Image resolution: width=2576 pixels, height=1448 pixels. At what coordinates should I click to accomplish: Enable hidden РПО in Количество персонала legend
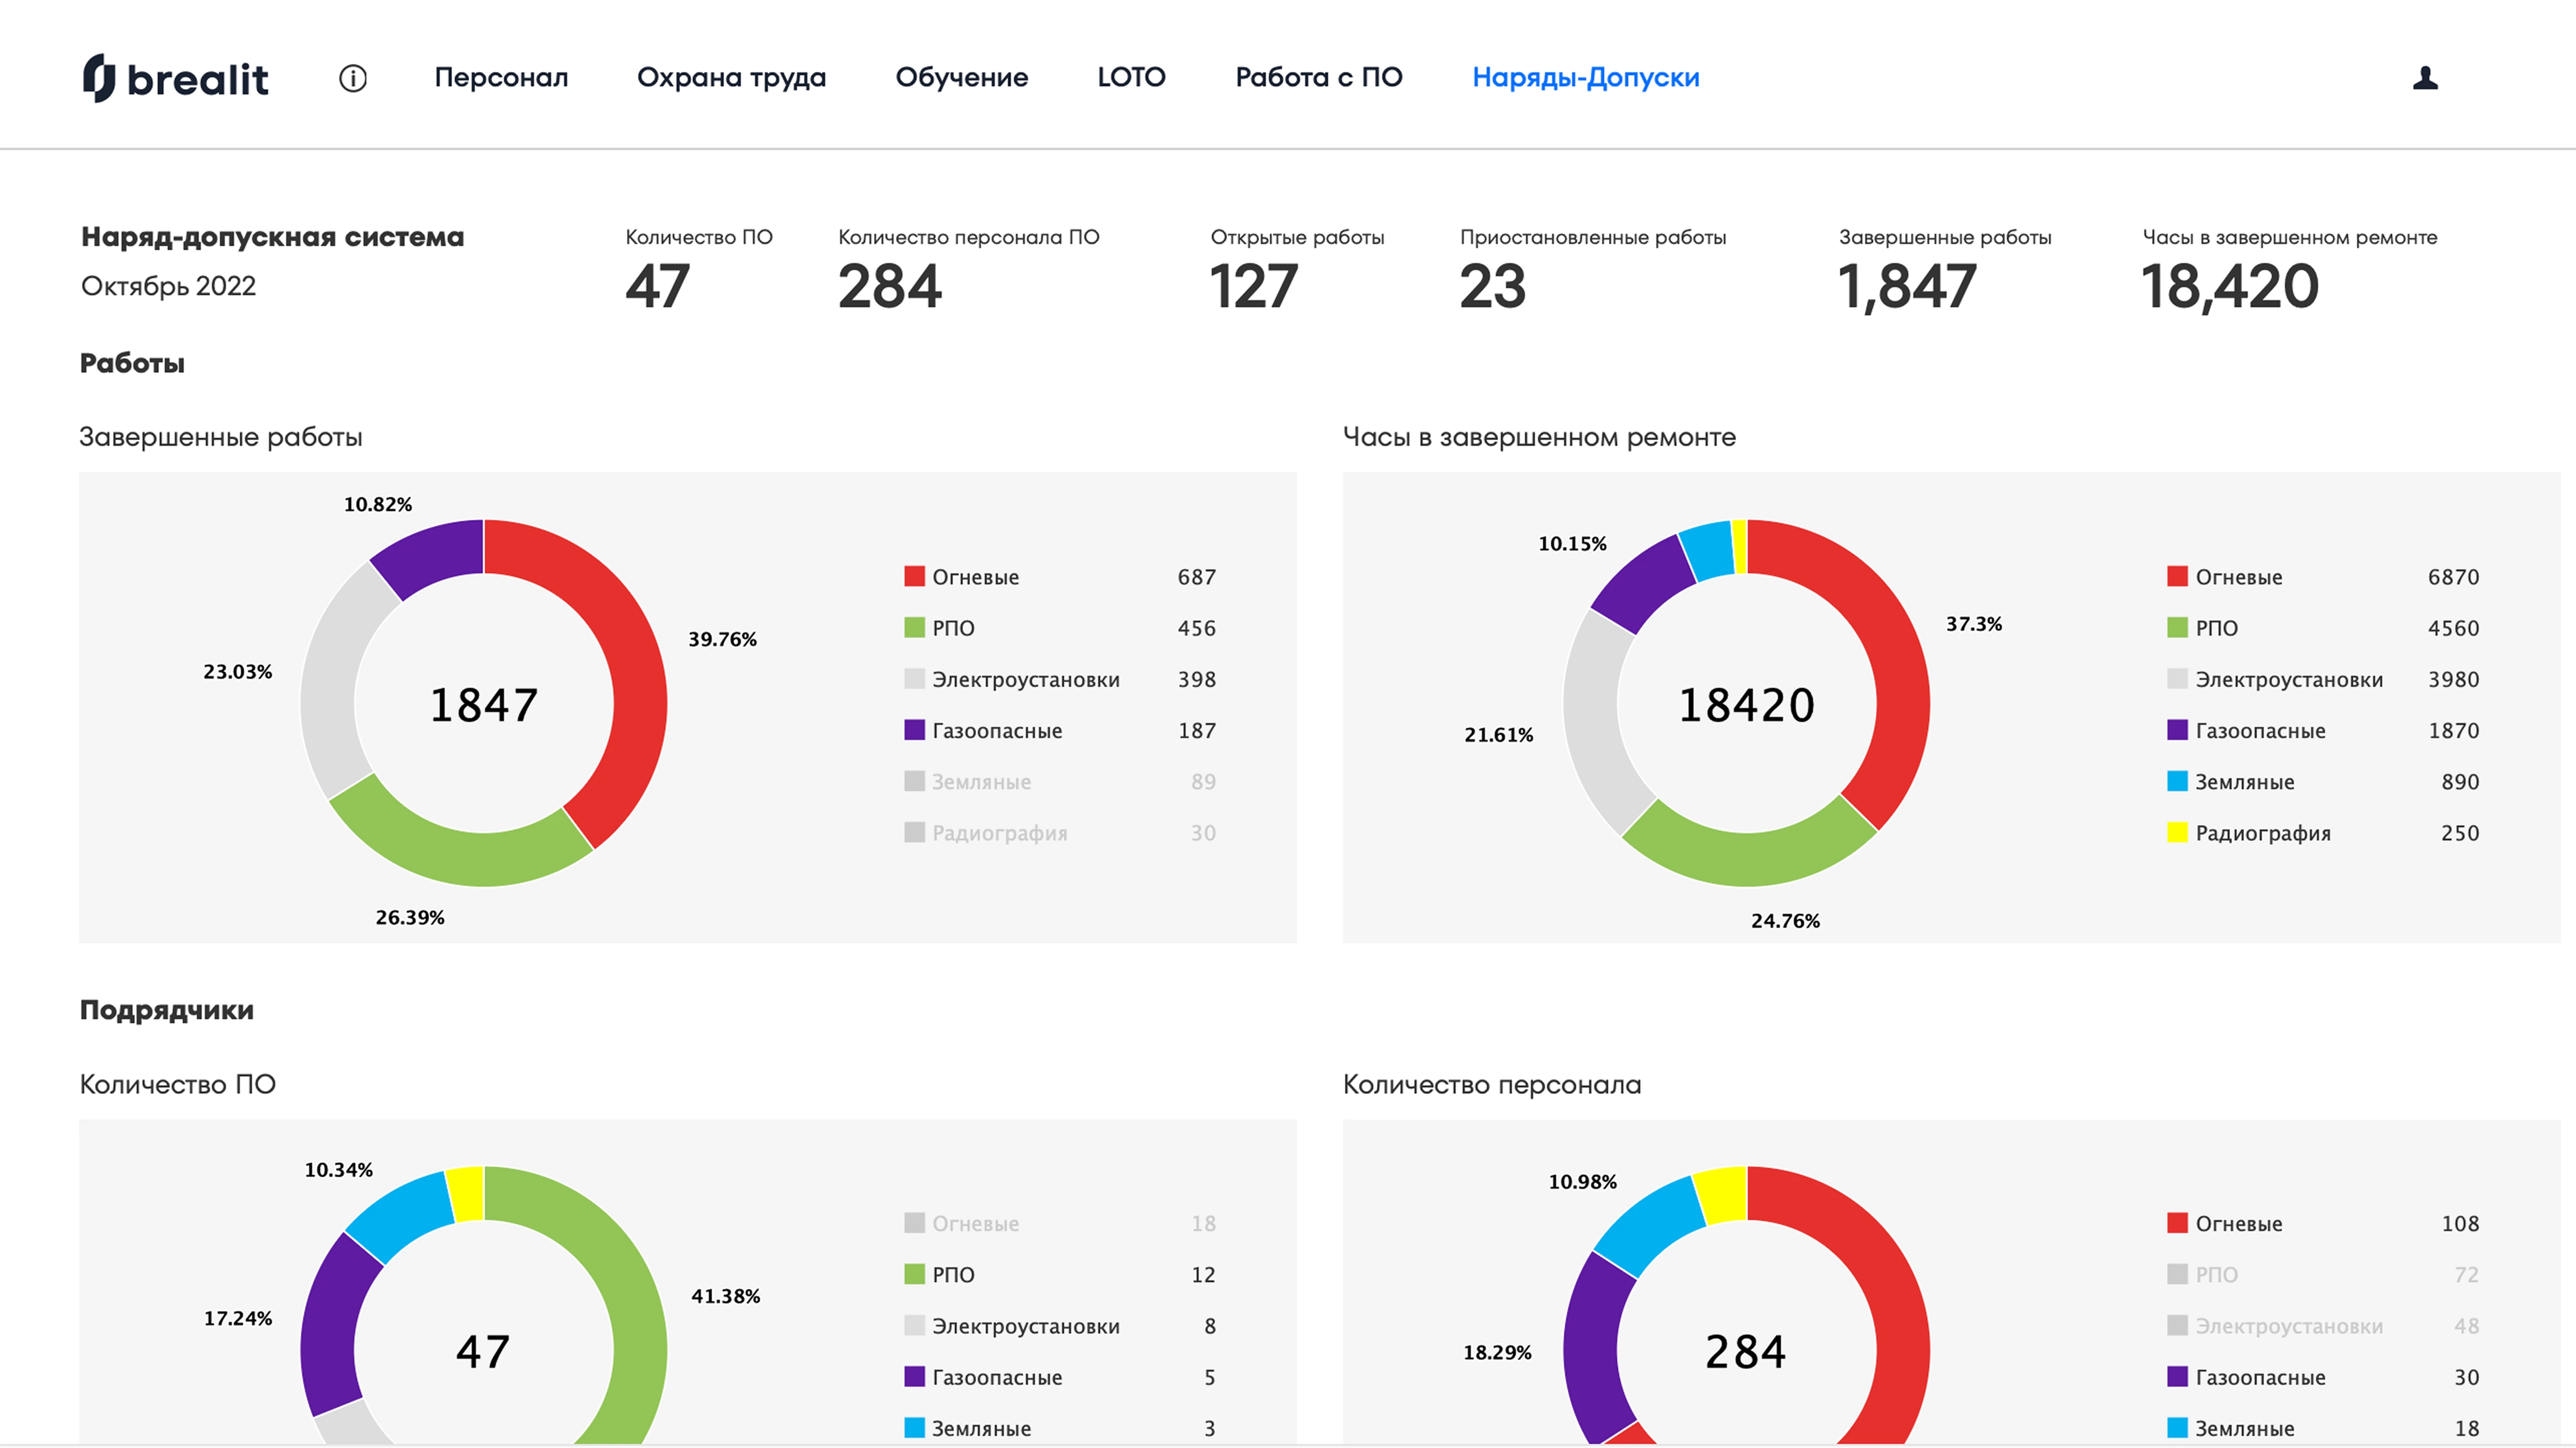[x=2216, y=1275]
